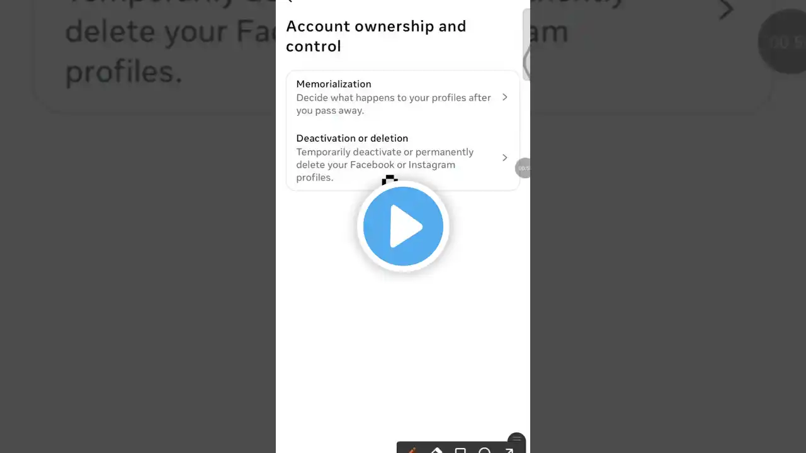The width and height of the screenshot is (806, 453).
Task: Expand Memorialization using its right chevron
Action: (x=505, y=97)
